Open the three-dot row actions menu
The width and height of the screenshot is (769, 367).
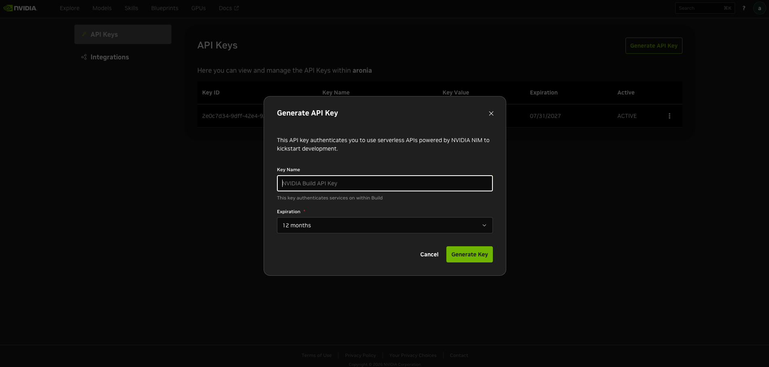(x=670, y=116)
